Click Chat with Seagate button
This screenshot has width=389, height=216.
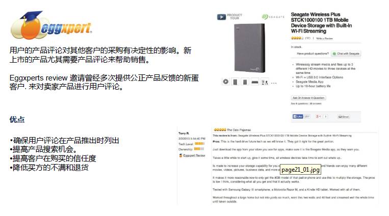pos(346,53)
